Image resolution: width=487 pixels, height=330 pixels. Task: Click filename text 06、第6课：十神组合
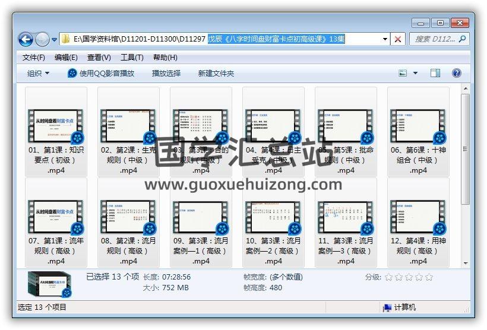pyautogui.click(x=418, y=155)
